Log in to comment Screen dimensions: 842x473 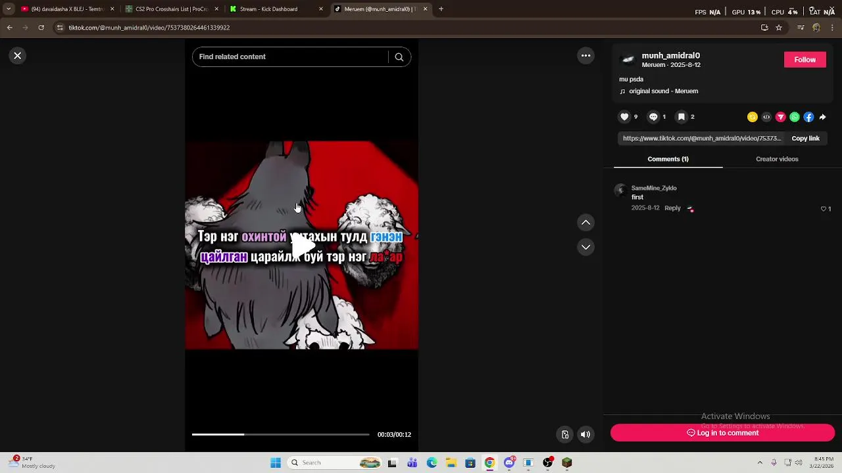point(722,433)
